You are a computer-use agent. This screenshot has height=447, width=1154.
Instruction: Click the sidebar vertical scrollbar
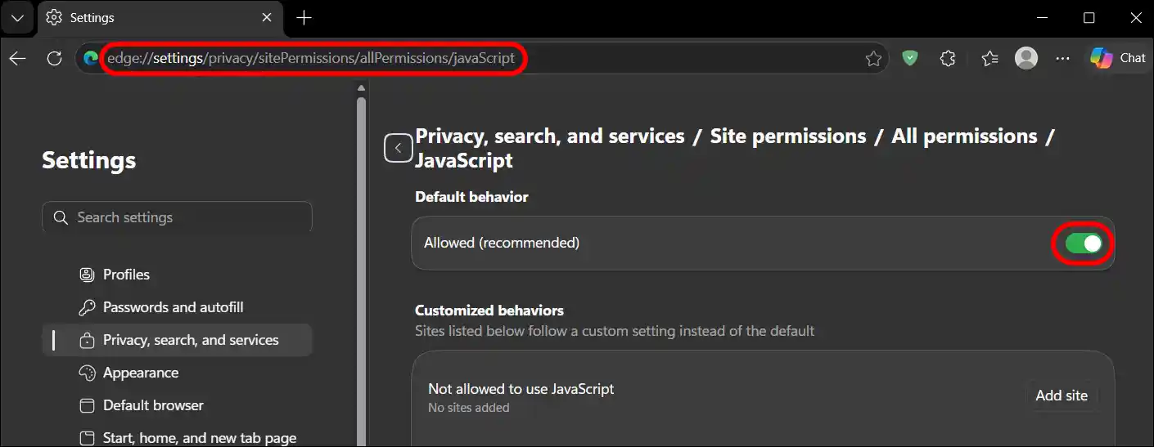[361, 270]
